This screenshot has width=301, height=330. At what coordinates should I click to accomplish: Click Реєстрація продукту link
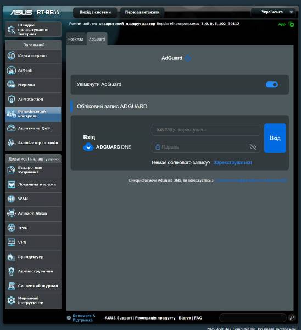coord(155,318)
